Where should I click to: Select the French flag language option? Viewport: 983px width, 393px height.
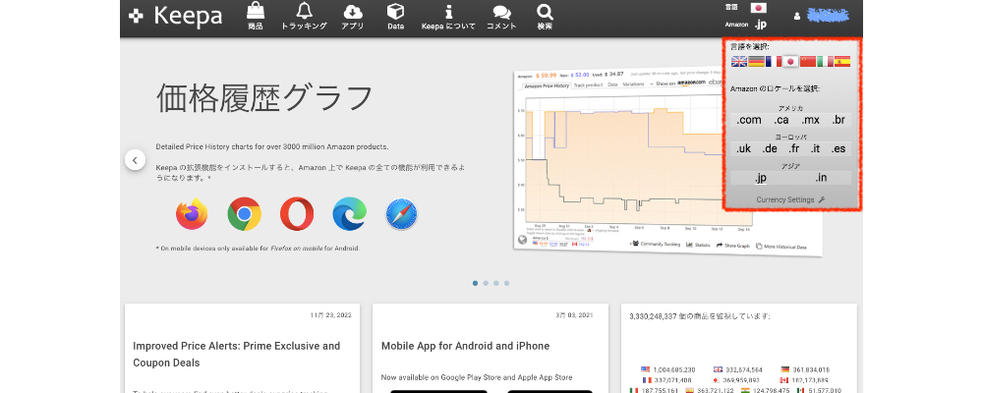click(774, 62)
